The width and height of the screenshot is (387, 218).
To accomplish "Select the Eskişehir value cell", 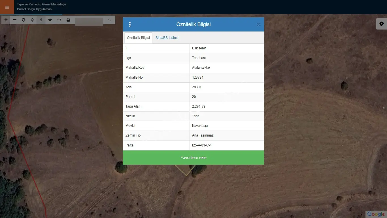I will (227, 48).
